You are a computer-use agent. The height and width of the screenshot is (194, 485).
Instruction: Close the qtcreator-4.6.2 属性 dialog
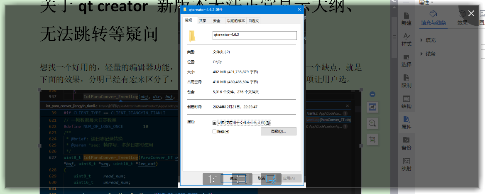point(299,10)
